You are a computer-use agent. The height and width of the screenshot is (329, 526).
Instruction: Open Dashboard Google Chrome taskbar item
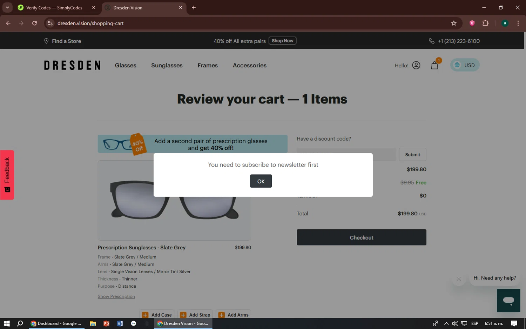56,323
